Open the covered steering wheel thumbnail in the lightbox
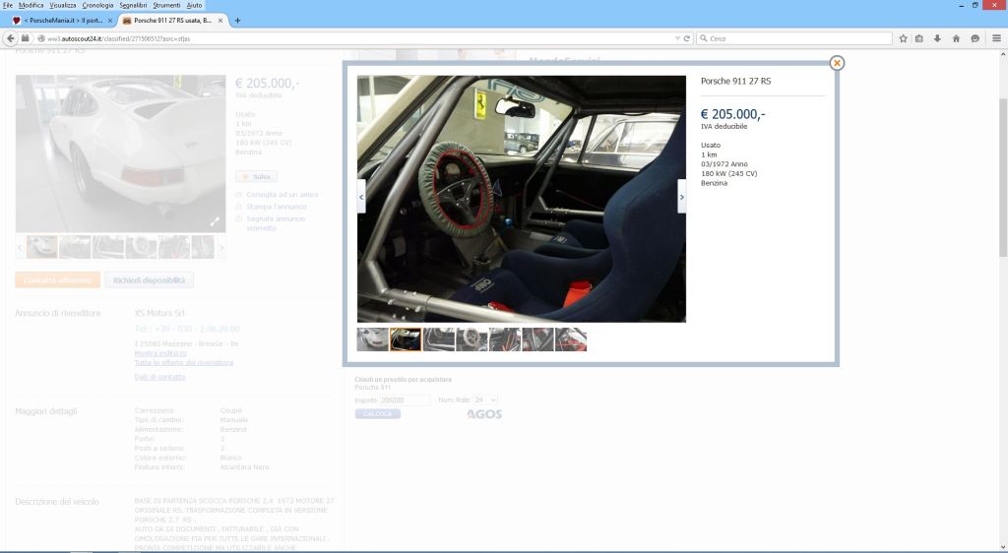Image resolution: width=1008 pixels, height=553 pixels. (x=472, y=339)
